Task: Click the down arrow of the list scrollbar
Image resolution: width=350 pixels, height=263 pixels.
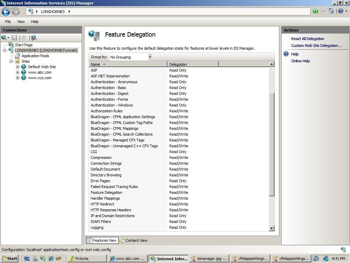Action: 271,228
